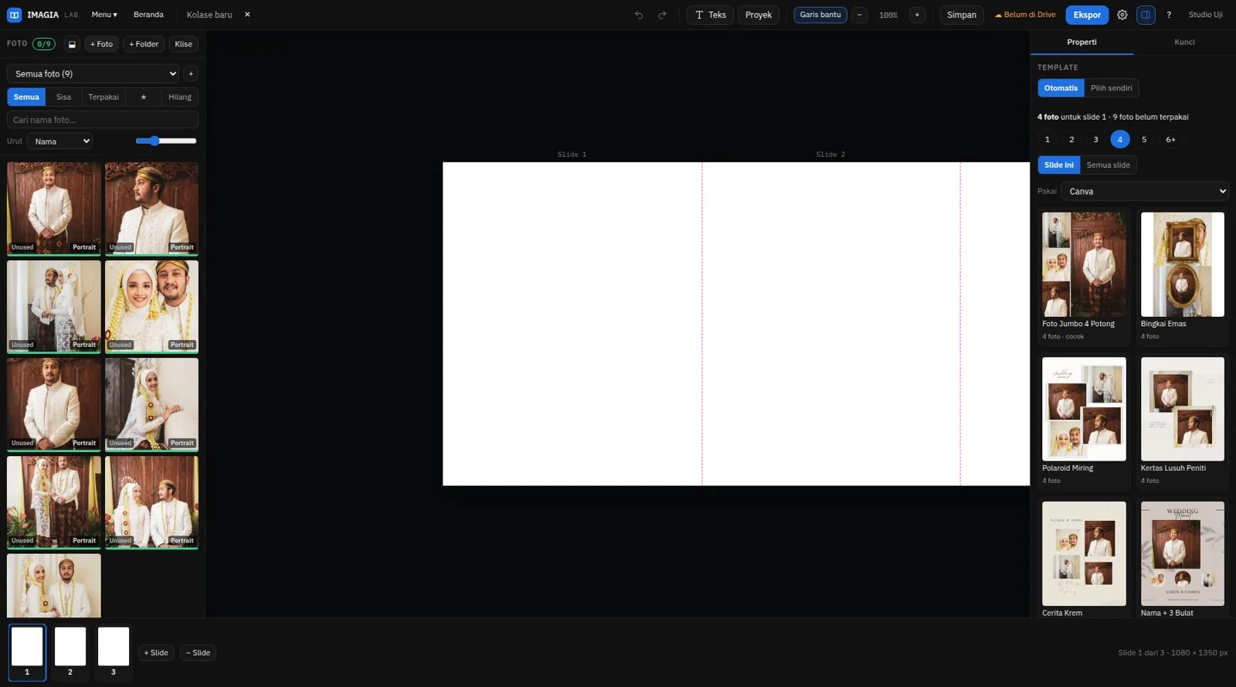
Task: Select Otomatis template mode
Action: [1061, 88]
